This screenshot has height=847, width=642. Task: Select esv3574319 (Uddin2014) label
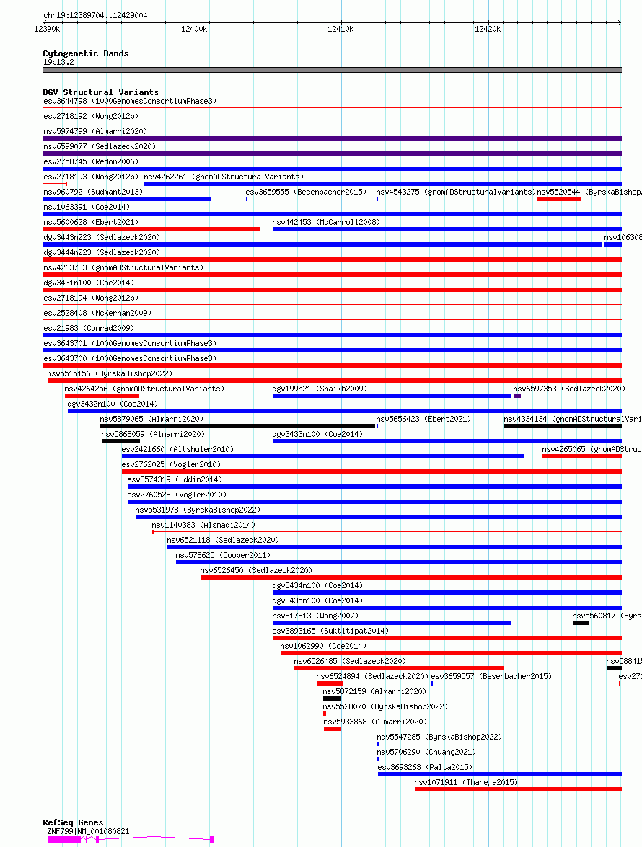coord(175,479)
